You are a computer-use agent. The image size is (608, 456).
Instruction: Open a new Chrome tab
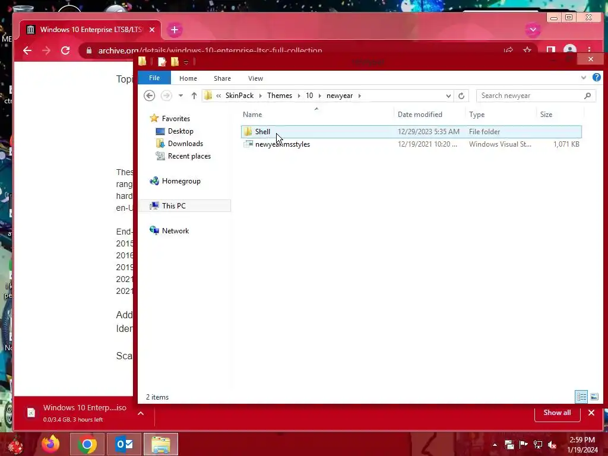tap(175, 30)
